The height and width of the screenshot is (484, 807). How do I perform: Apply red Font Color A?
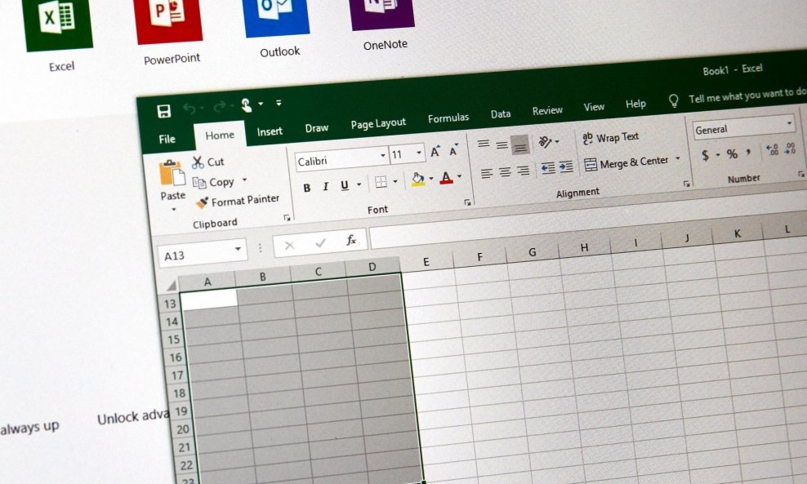pos(446,177)
